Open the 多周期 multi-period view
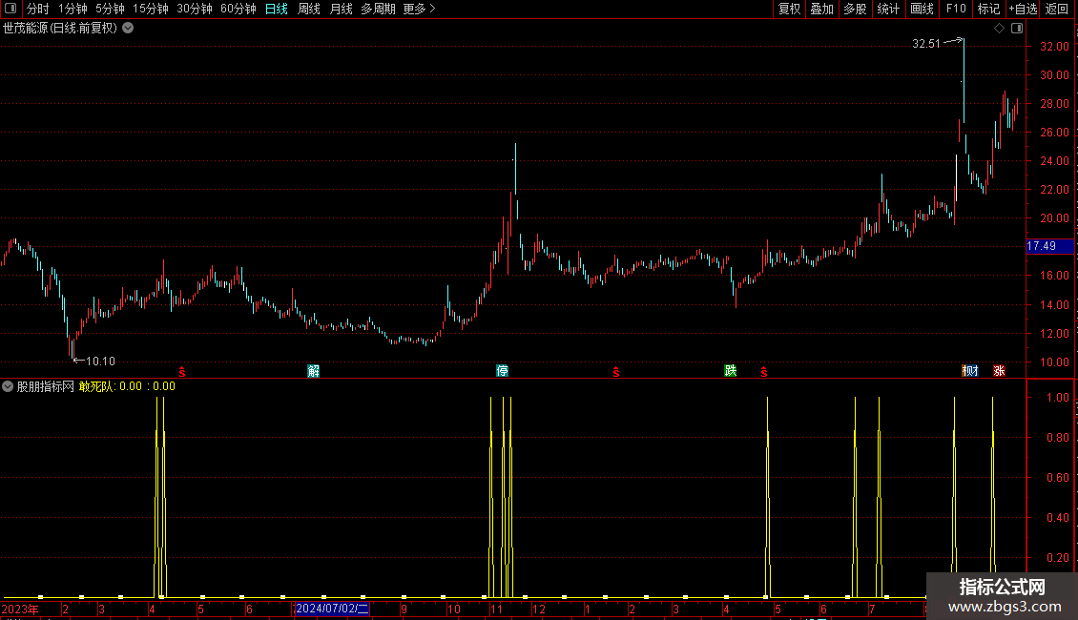The image size is (1078, 620). click(378, 9)
